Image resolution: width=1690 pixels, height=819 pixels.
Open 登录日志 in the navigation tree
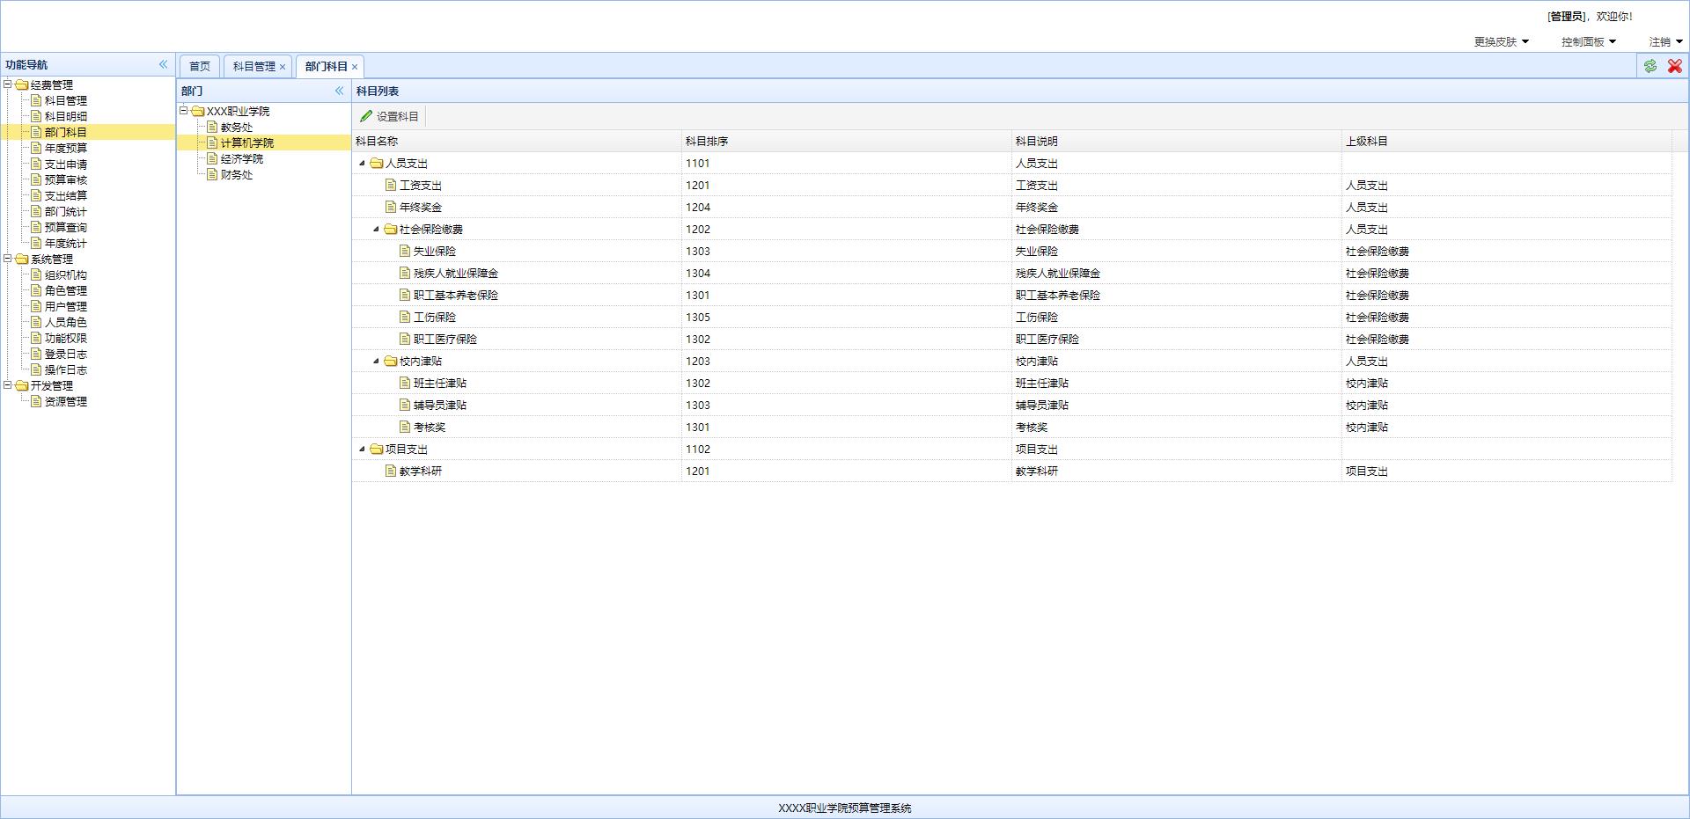click(66, 355)
